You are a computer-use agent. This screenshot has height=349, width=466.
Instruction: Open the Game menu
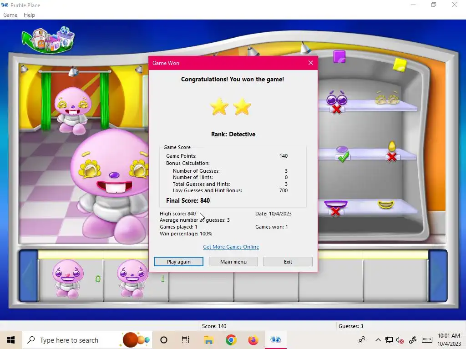click(10, 15)
